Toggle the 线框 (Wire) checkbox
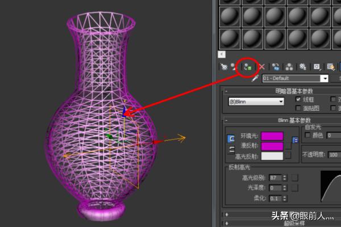The height and width of the screenshot is (227, 341). click(x=299, y=99)
